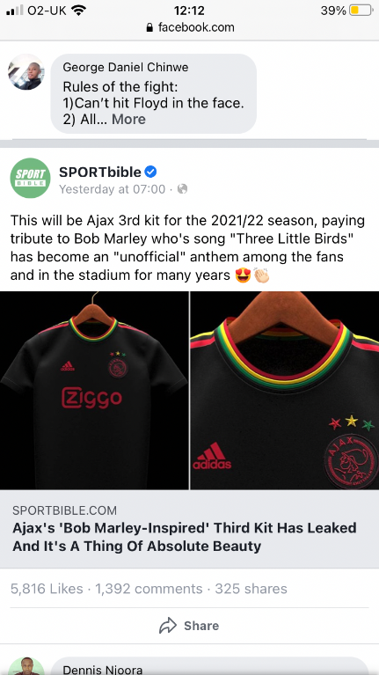Tap the battery icon in status bar
Image resolution: width=379 pixels, height=675 pixels.
point(361,11)
